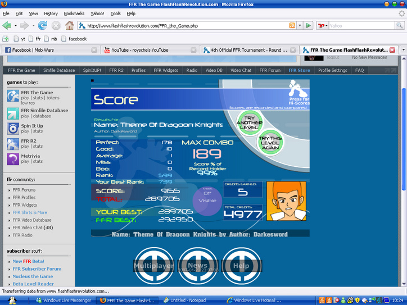Viewport: 407px width, 305px height.
Task: Open the Yahoo search engine dropdown
Action: pos(323,26)
